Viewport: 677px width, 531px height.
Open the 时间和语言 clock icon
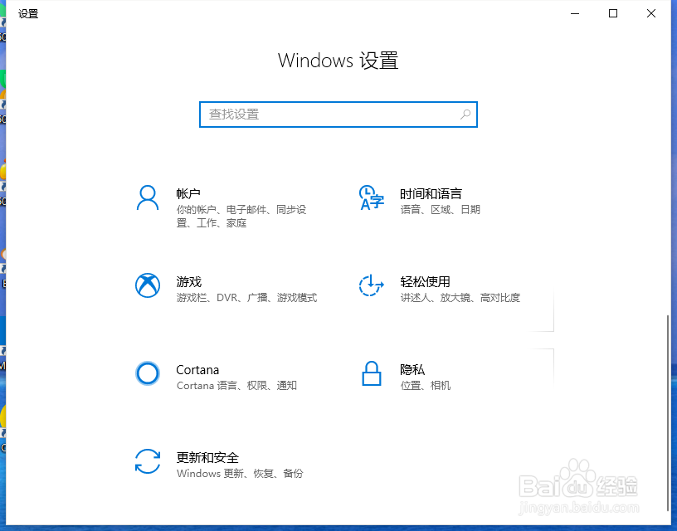pos(372,197)
